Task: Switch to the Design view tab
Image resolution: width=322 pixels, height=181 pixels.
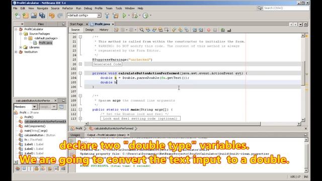Action: click(90, 30)
